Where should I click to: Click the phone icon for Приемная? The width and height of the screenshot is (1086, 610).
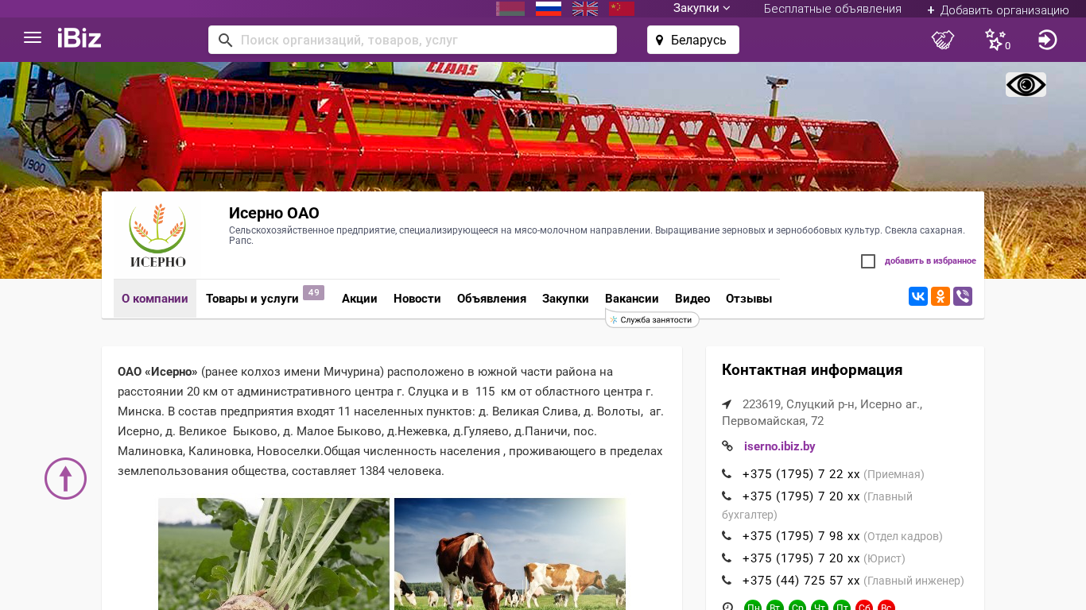click(727, 474)
